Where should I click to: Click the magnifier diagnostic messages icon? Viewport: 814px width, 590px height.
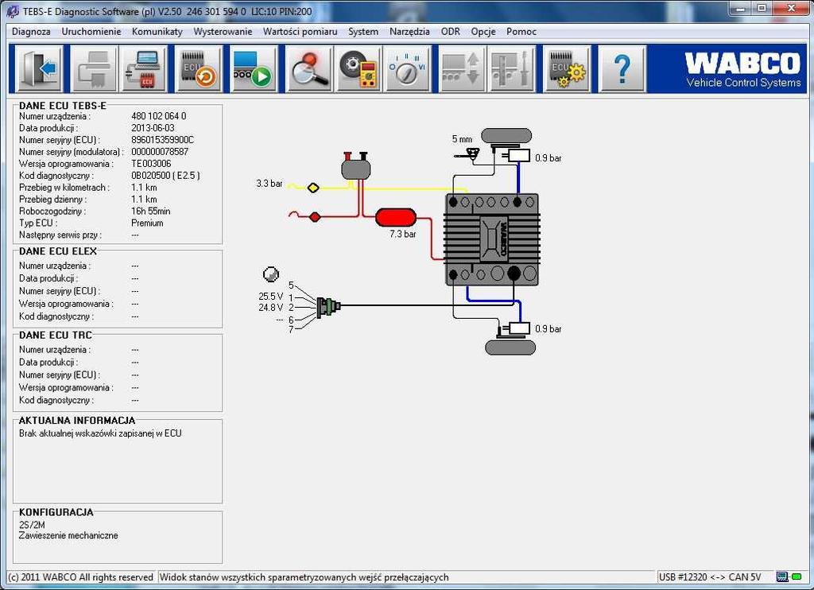click(x=308, y=68)
